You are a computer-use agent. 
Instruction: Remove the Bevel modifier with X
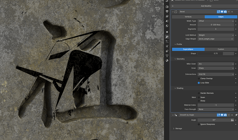click(x=232, y=12)
